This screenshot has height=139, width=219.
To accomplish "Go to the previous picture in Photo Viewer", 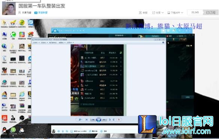I will [93, 120].
